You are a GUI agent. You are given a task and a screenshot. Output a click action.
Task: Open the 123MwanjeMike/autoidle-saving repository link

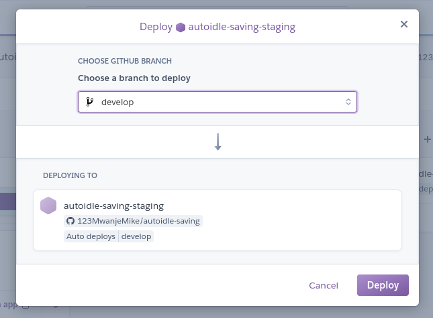(x=138, y=221)
